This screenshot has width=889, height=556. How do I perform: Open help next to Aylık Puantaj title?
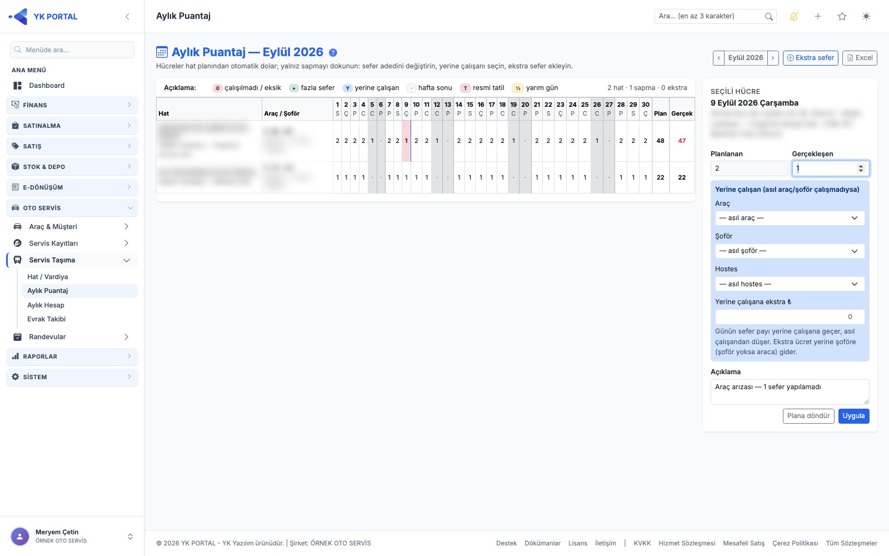pyautogui.click(x=333, y=53)
